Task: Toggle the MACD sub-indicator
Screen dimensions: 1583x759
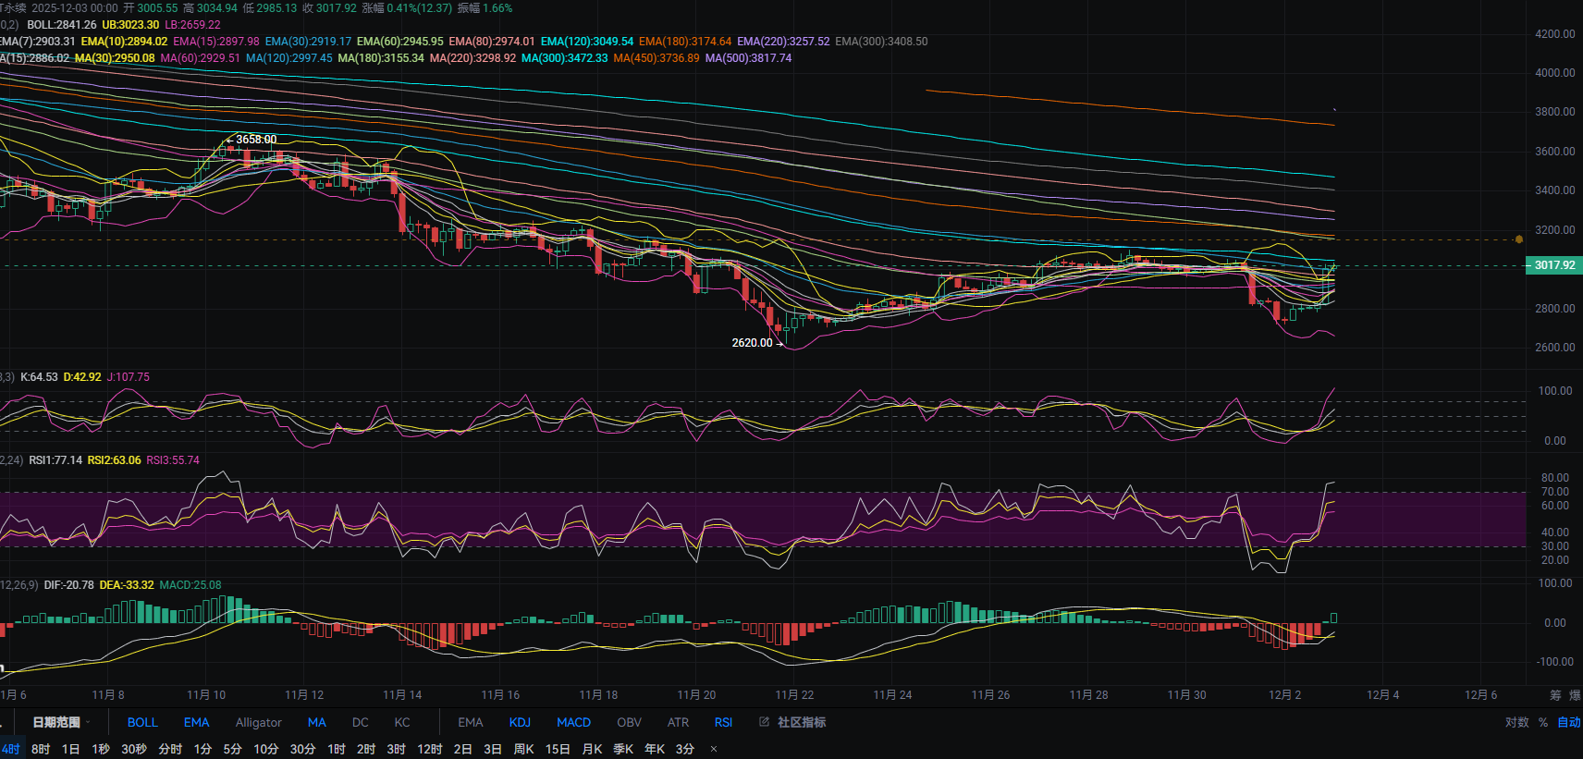Action: 573,722
